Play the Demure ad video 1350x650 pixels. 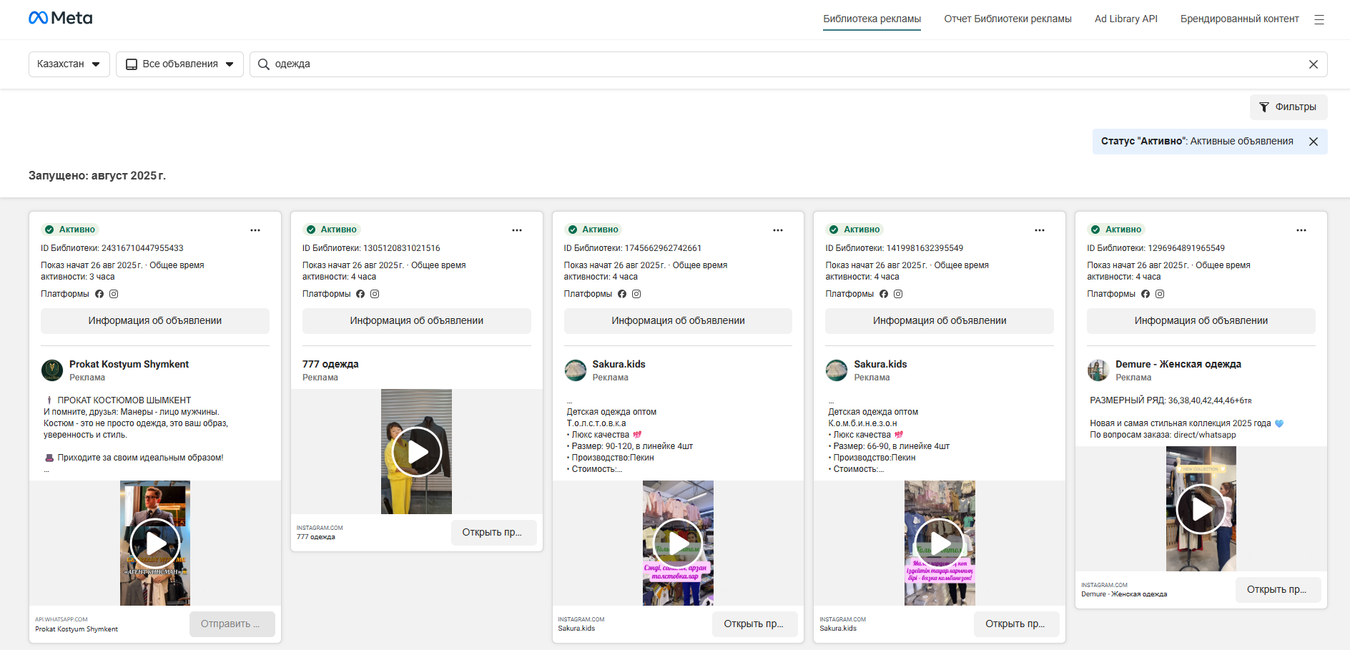coord(1201,509)
